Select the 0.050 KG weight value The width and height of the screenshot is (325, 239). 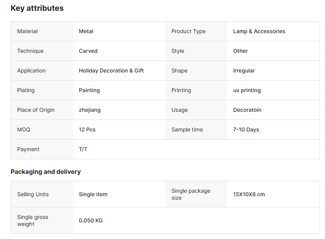(91, 220)
